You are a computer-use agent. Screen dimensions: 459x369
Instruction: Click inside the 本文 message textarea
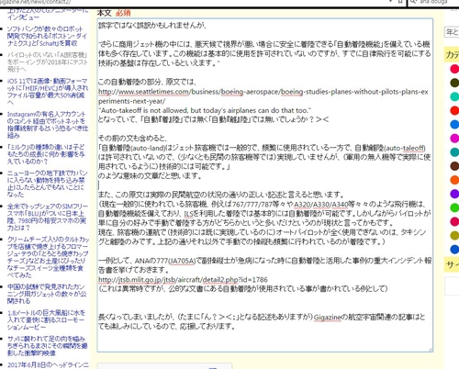(265, 185)
